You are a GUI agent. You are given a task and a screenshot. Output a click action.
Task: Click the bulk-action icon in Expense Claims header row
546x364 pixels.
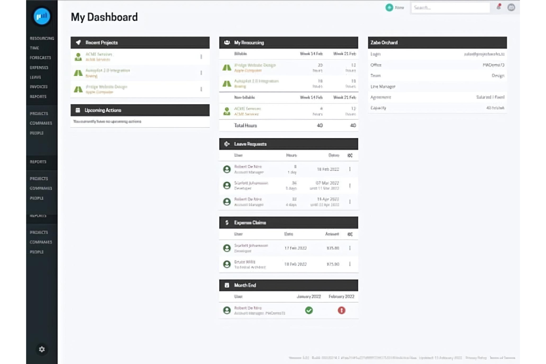point(350,234)
